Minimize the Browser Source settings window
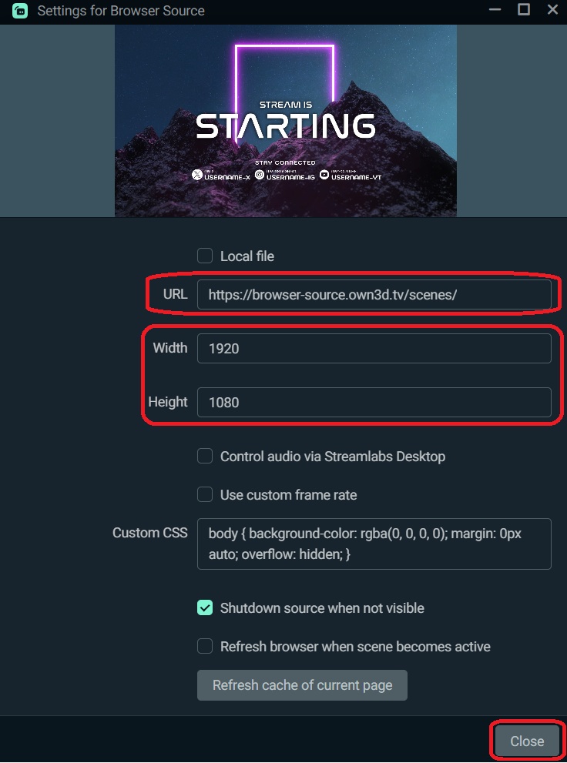 [493, 11]
